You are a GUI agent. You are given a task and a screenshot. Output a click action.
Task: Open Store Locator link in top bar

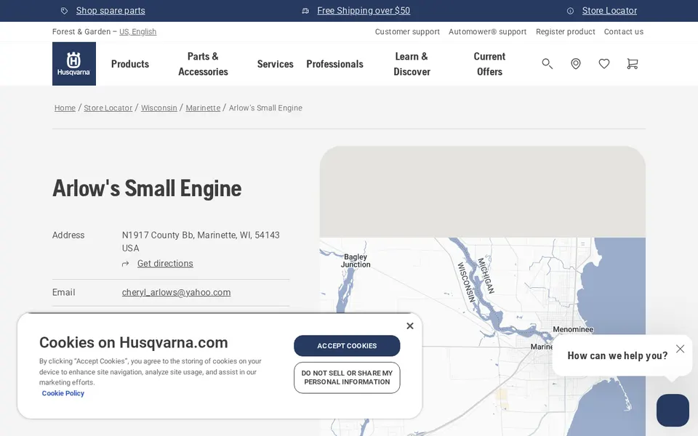click(x=609, y=11)
